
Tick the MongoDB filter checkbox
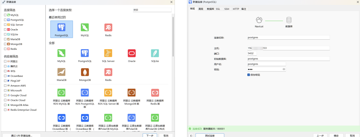(x=5, y=44)
